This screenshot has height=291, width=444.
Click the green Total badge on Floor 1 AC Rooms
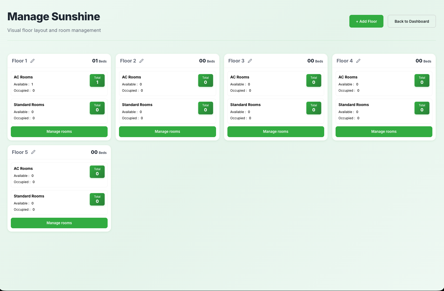(x=97, y=80)
